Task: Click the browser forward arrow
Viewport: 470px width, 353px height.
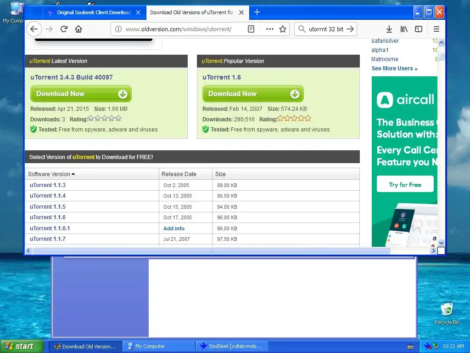Action: tap(49, 29)
